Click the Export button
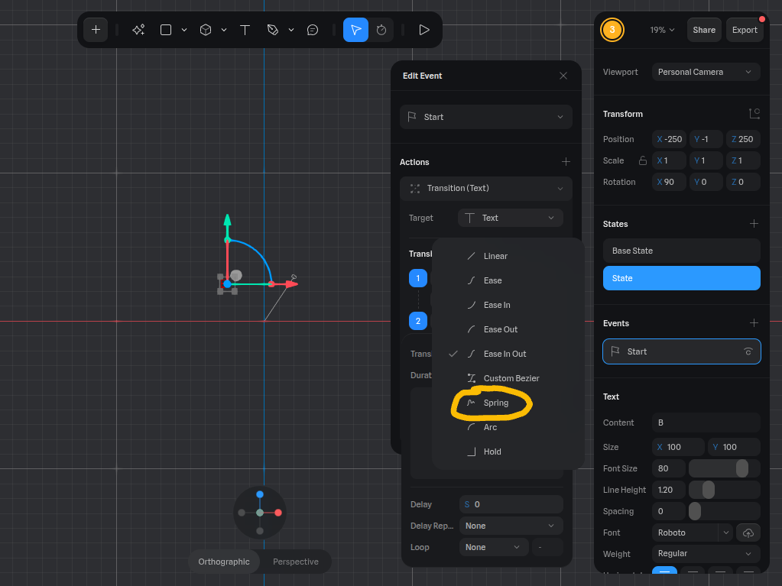 click(x=745, y=30)
